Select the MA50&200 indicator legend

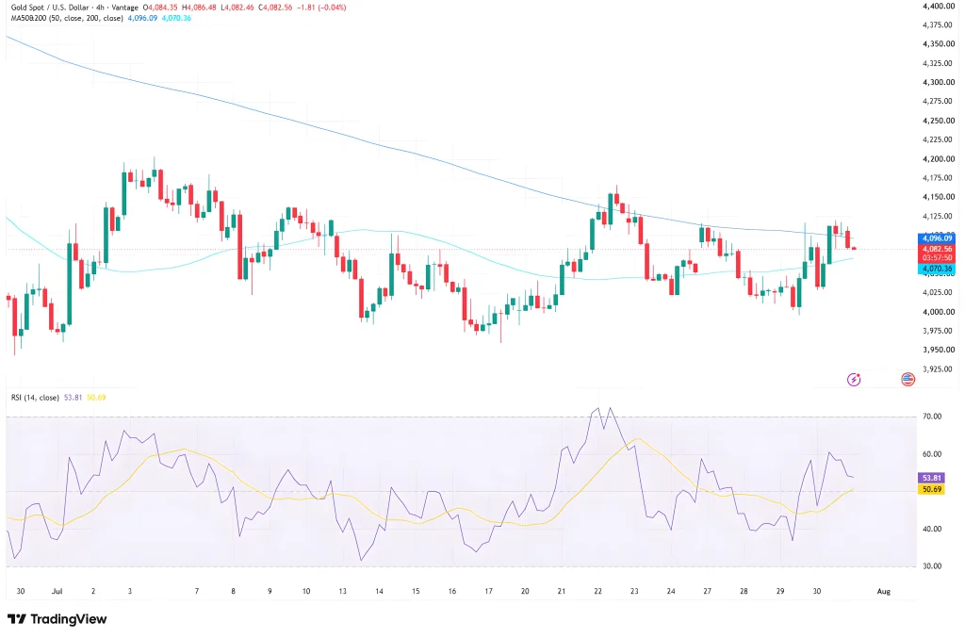67,19
